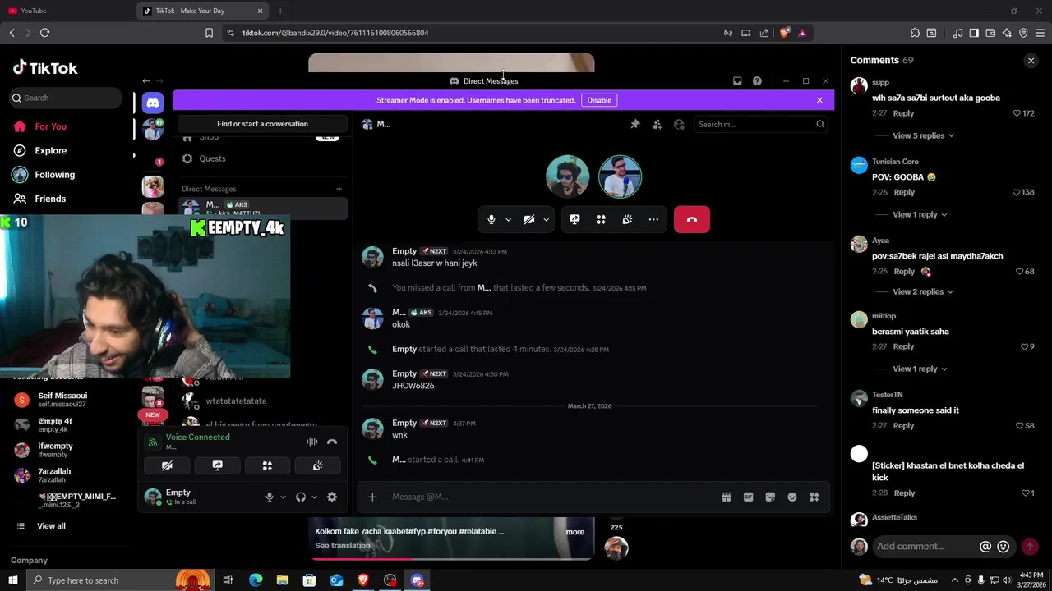Image resolution: width=1052 pixels, height=591 pixels.
Task: Open TikTok Friends page
Action: (50, 199)
